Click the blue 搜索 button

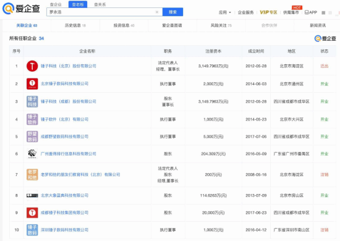(172, 12)
